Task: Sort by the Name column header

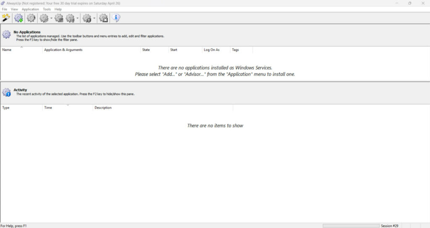Action: coord(21,50)
